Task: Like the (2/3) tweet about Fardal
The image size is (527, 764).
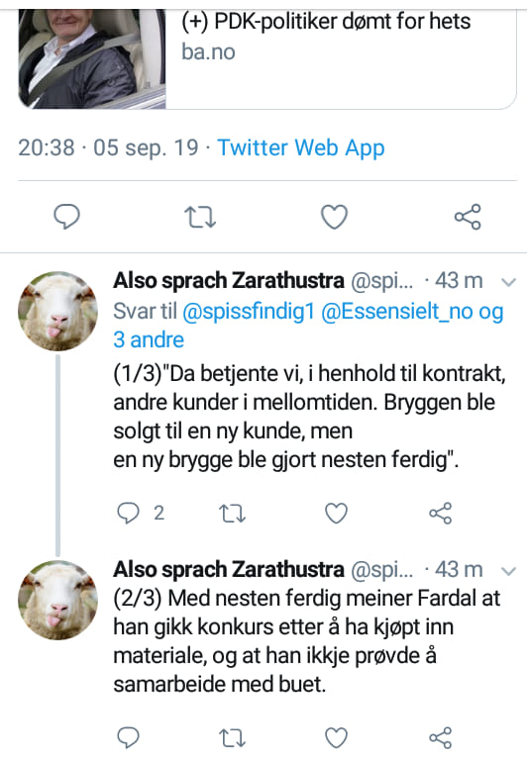Action: (x=336, y=737)
